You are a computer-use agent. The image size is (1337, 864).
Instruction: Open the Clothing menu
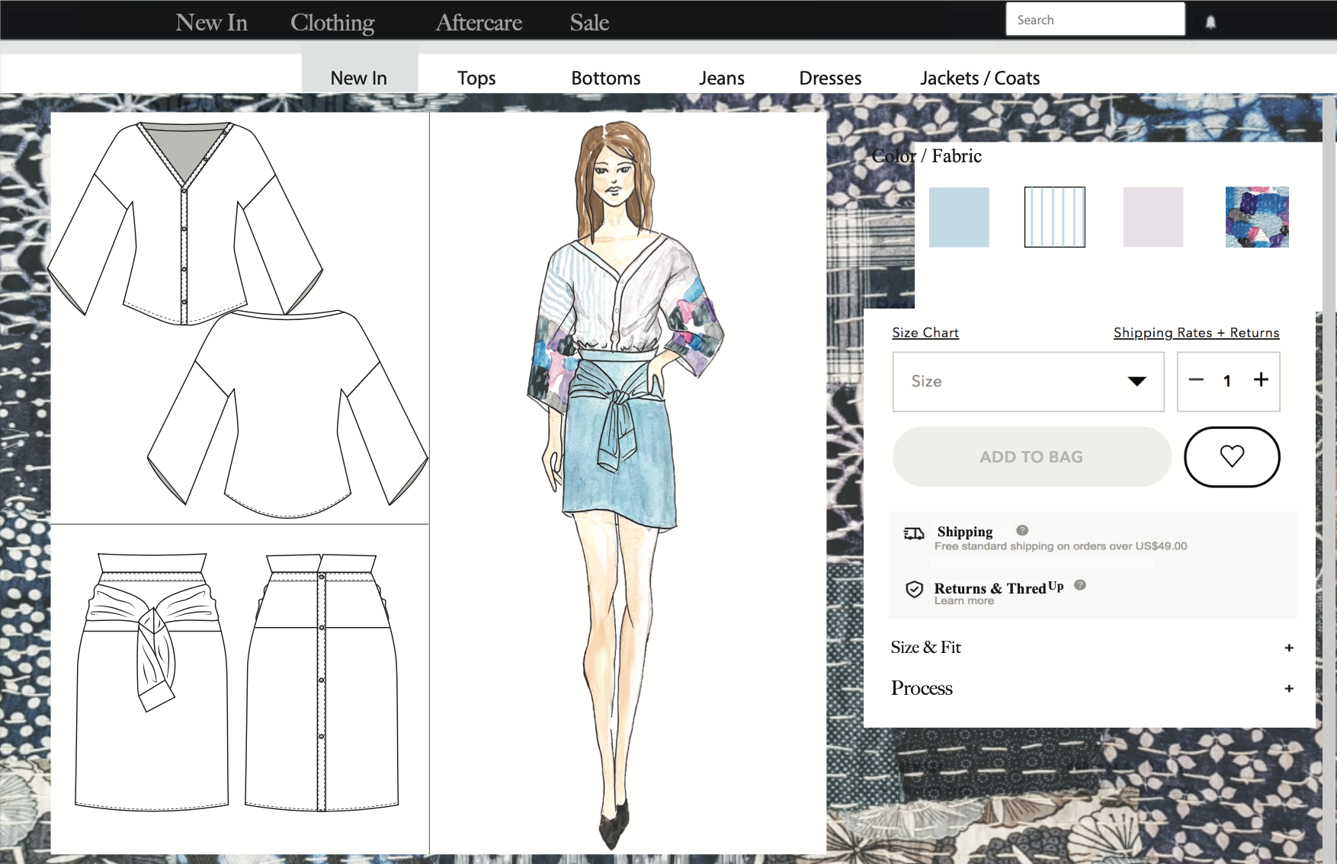click(332, 22)
